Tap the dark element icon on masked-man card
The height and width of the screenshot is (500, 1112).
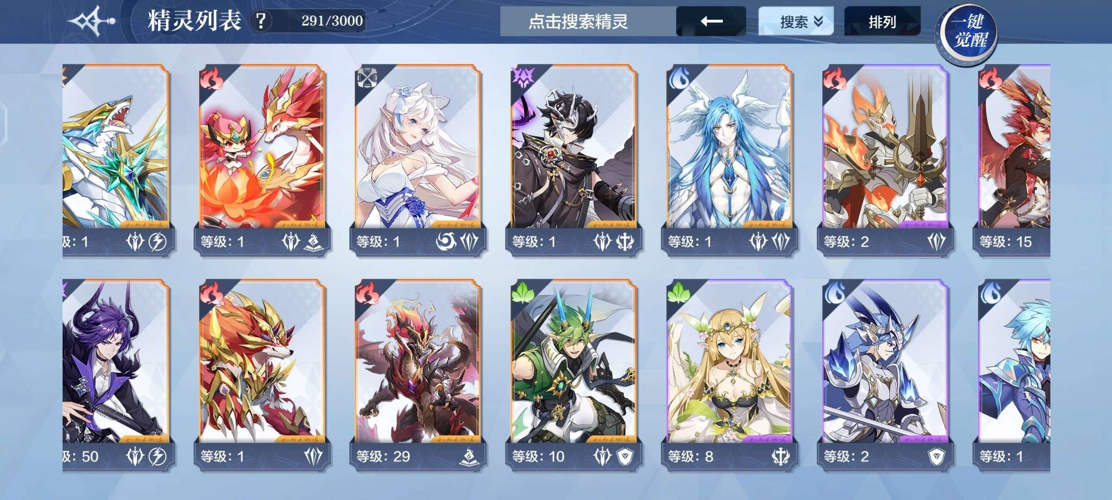click(x=523, y=78)
